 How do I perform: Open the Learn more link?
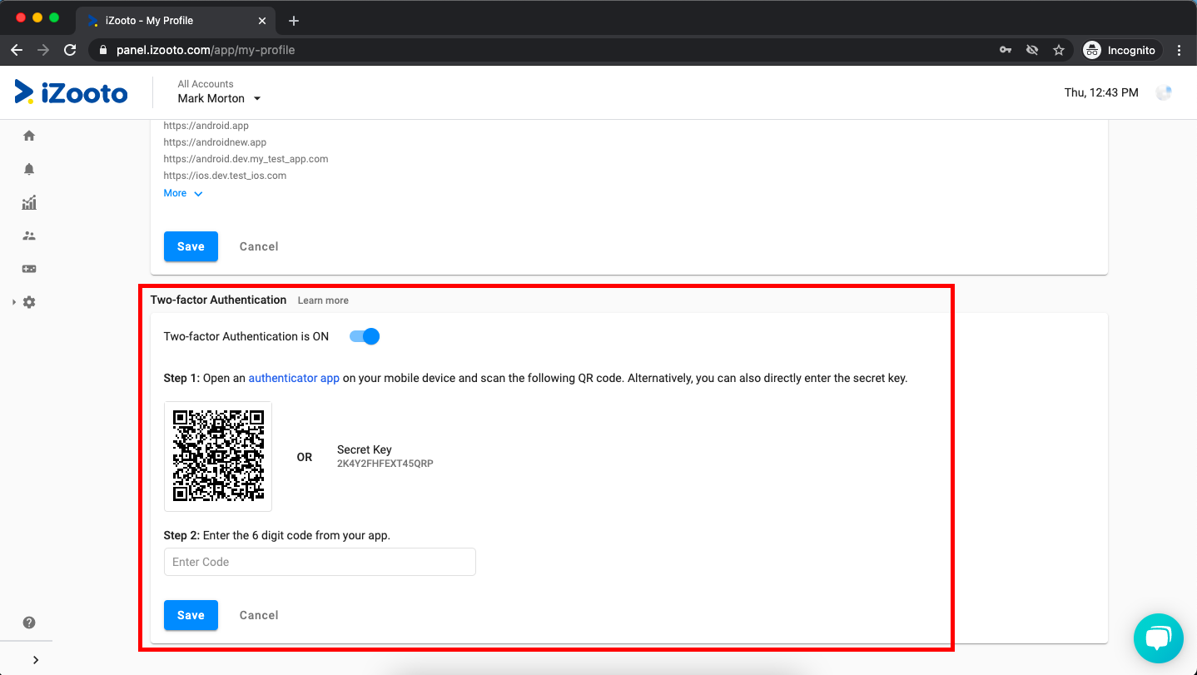click(x=323, y=300)
